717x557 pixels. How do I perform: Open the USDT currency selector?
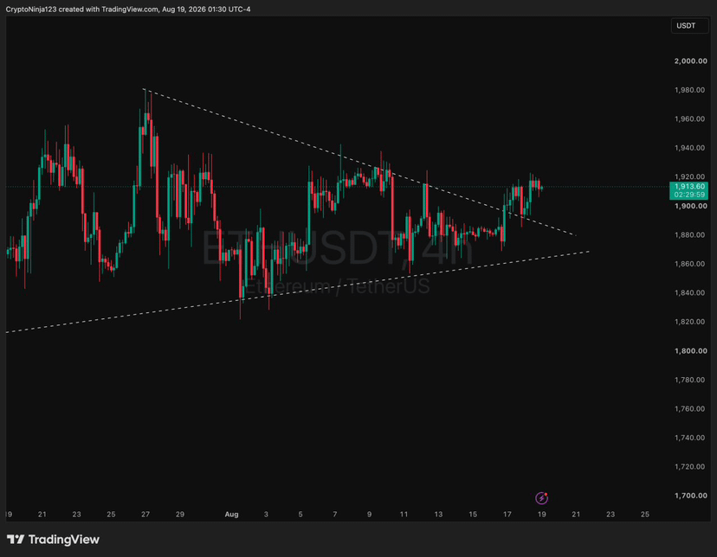click(689, 26)
